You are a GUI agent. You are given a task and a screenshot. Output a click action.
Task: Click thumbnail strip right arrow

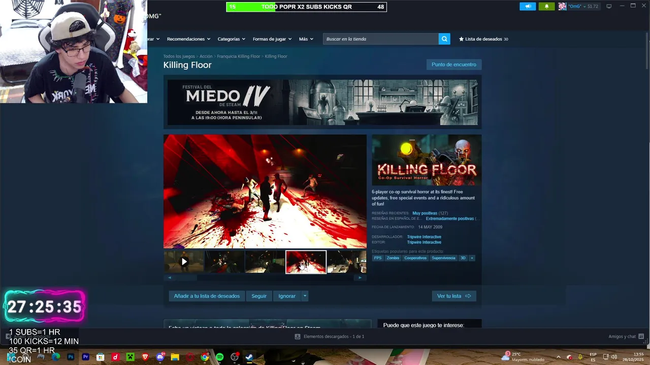coord(360,278)
